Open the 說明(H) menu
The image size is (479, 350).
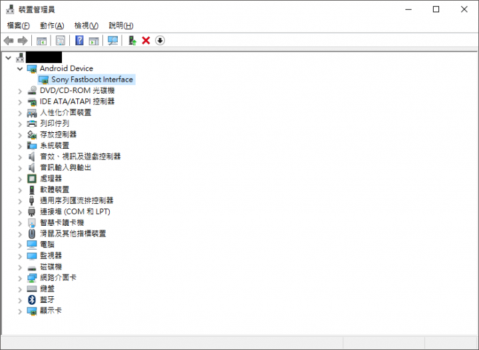121,26
